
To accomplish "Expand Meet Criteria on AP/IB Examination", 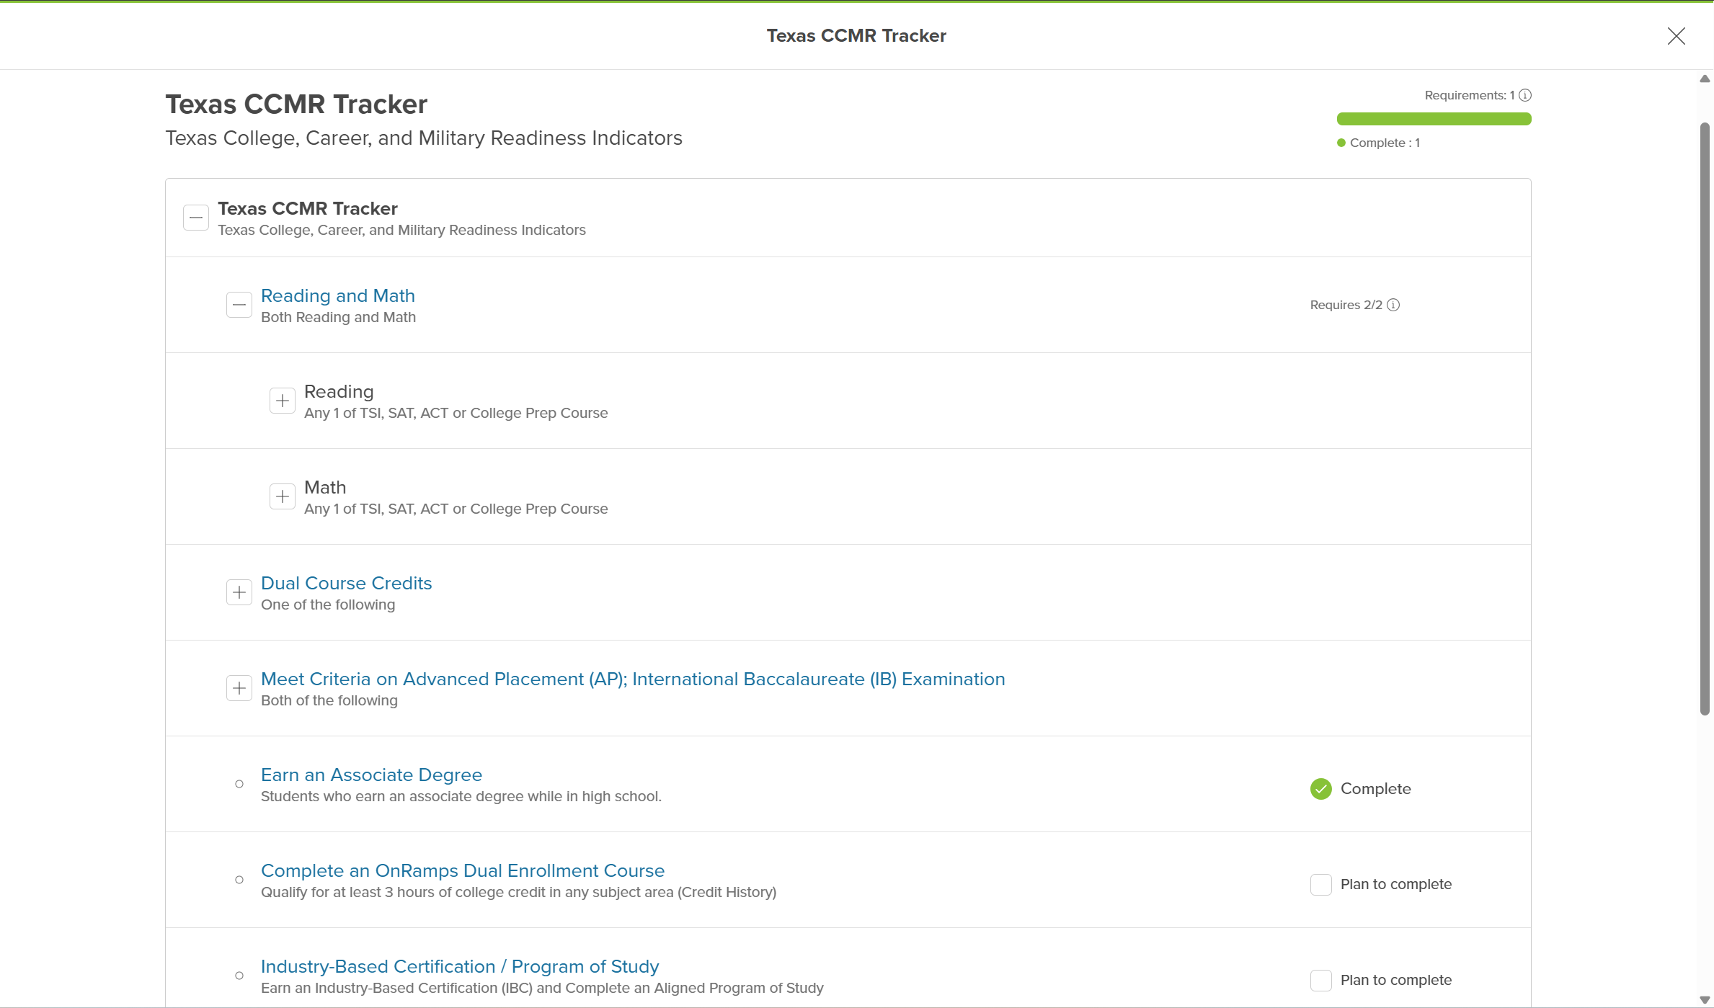I will point(239,688).
